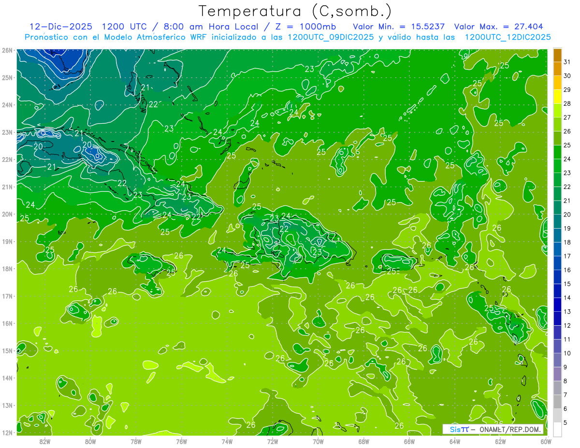Select the "20N" latitude axis label
This screenshot has height=448, width=580.
(7, 214)
